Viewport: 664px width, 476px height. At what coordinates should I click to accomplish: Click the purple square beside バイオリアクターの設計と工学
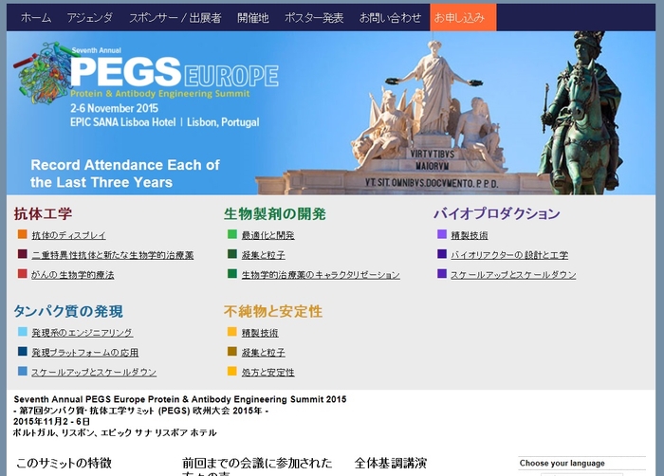[x=442, y=254]
